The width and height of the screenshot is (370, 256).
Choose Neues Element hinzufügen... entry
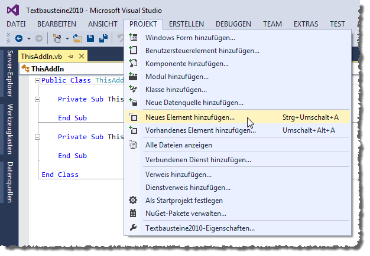click(x=238, y=117)
